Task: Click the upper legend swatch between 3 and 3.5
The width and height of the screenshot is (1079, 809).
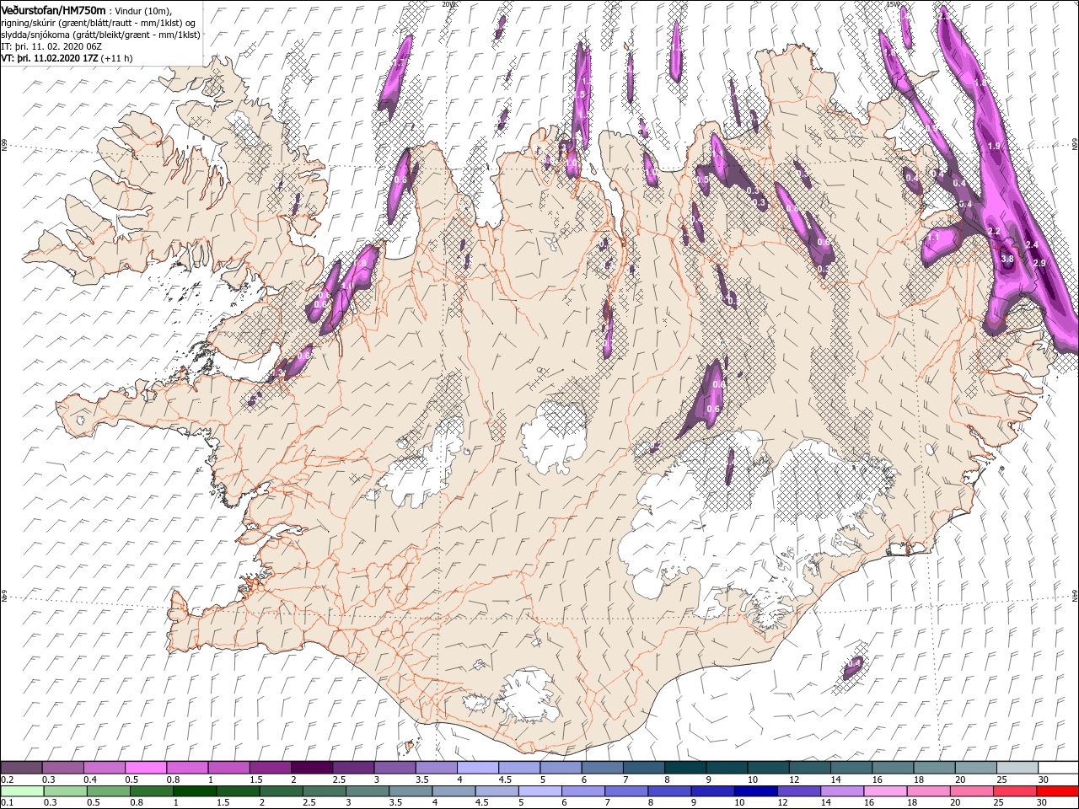Action: [395, 768]
